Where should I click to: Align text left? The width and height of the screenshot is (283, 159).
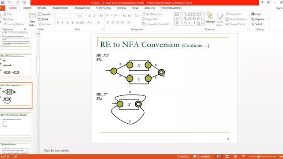108,23
